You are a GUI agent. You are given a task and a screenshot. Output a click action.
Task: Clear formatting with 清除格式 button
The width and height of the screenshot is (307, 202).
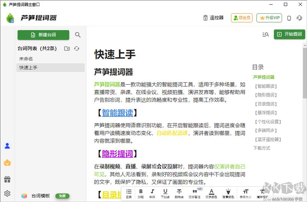click(262, 194)
